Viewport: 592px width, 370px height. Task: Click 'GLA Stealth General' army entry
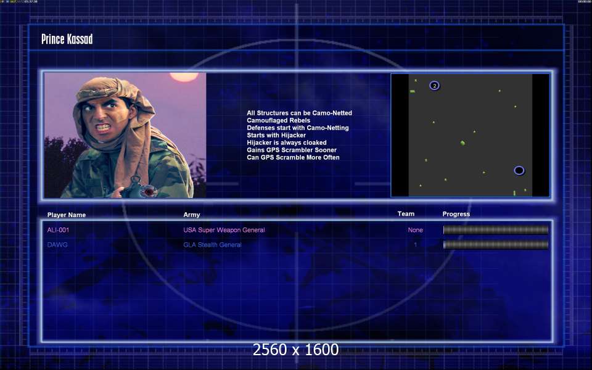point(212,245)
